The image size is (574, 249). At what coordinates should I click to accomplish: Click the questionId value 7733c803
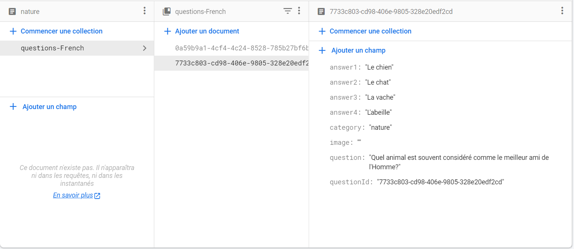[441, 182]
